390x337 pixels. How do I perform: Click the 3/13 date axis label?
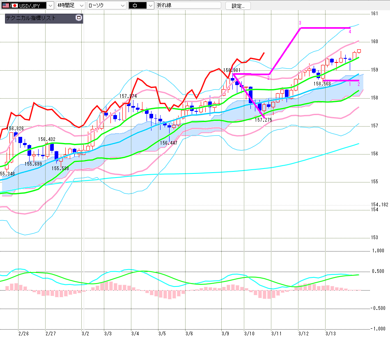pos(331,333)
